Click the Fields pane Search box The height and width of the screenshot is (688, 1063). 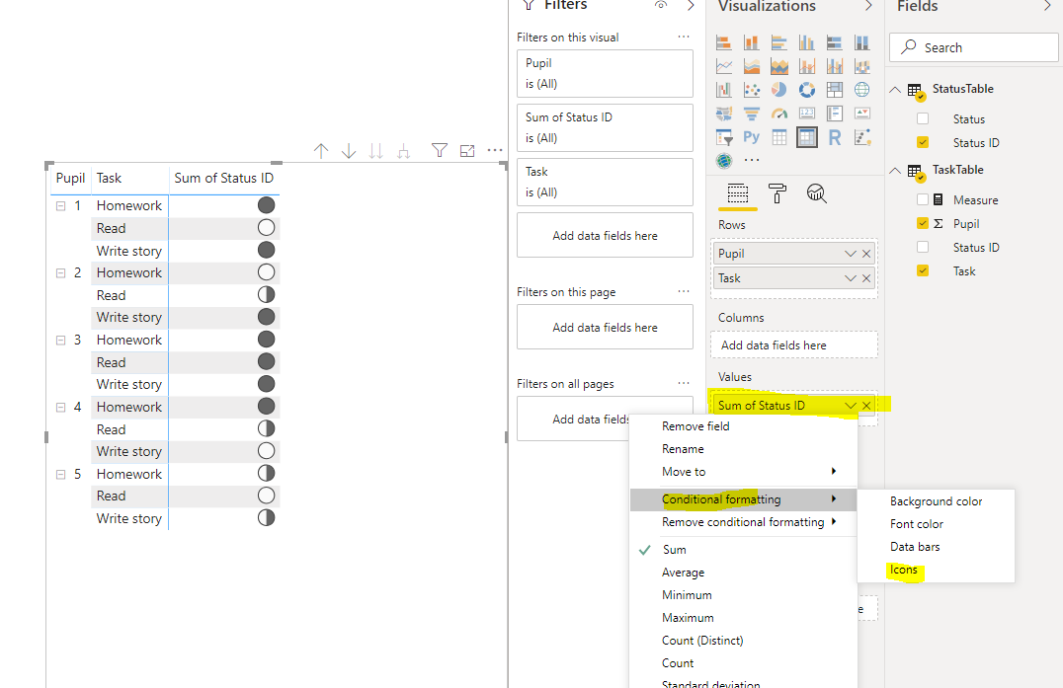point(973,47)
